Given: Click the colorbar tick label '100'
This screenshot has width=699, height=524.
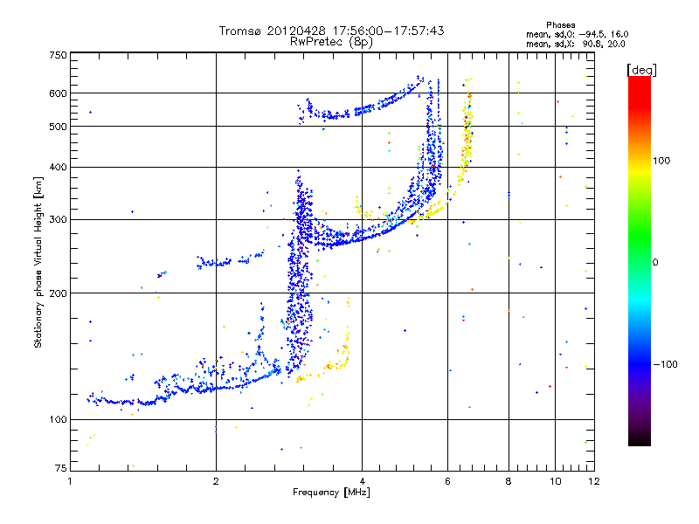Looking at the screenshot, I should [661, 161].
